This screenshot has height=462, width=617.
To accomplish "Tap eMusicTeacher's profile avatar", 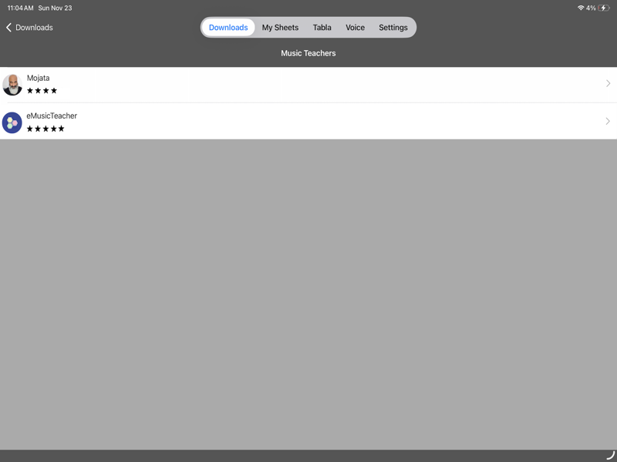I will tap(12, 122).
